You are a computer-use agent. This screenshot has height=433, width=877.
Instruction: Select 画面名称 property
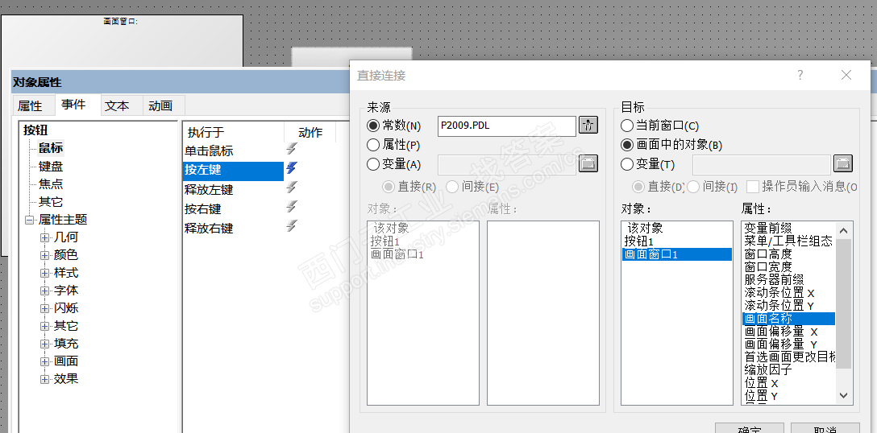click(x=788, y=319)
